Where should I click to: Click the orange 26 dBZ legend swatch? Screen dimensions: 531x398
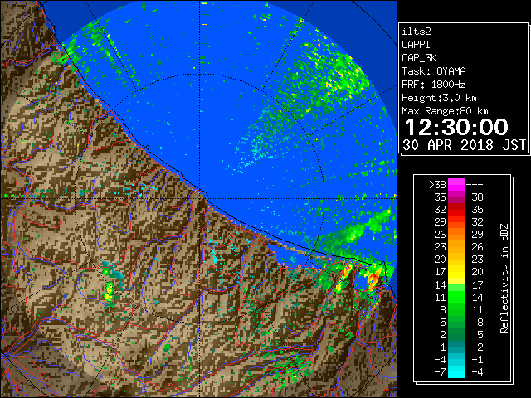tap(456, 235)
